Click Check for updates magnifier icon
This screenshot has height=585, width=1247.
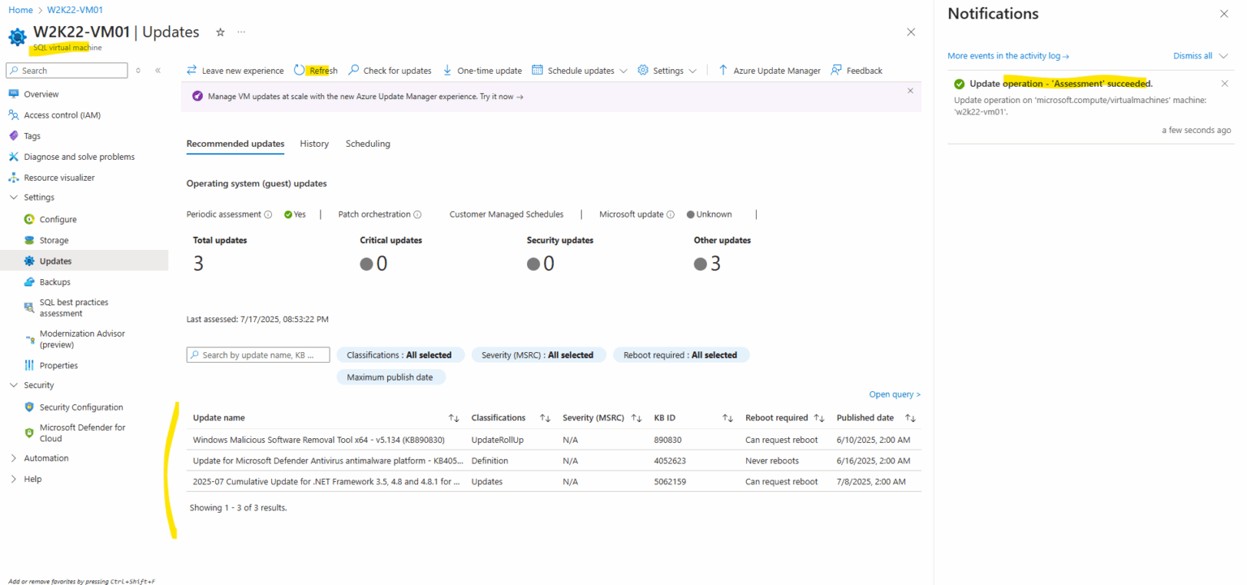point(354,71)
